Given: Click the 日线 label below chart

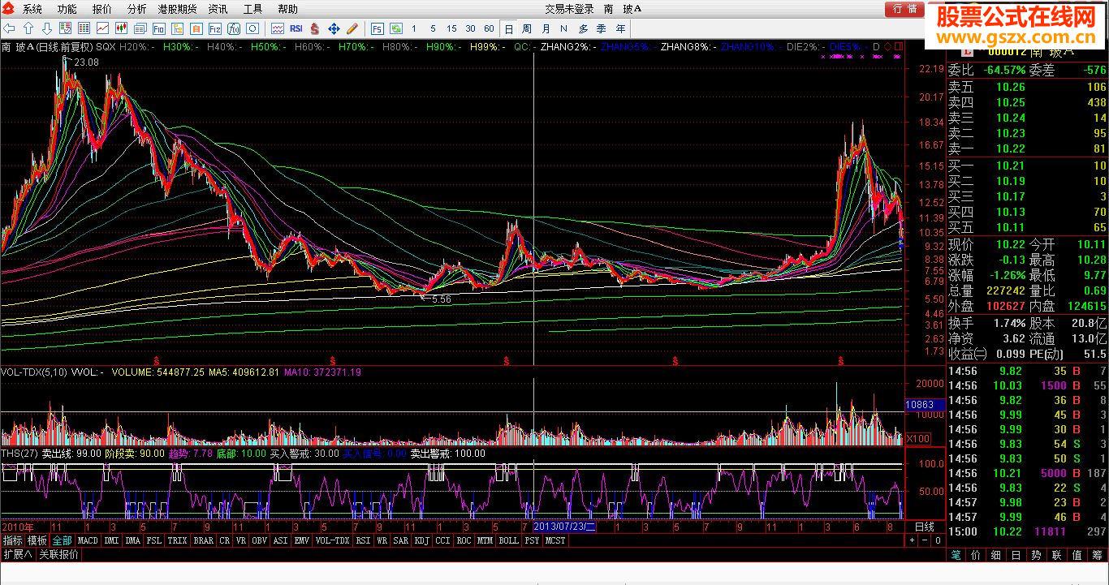Looking at the screenshot, I should (925, 527).
